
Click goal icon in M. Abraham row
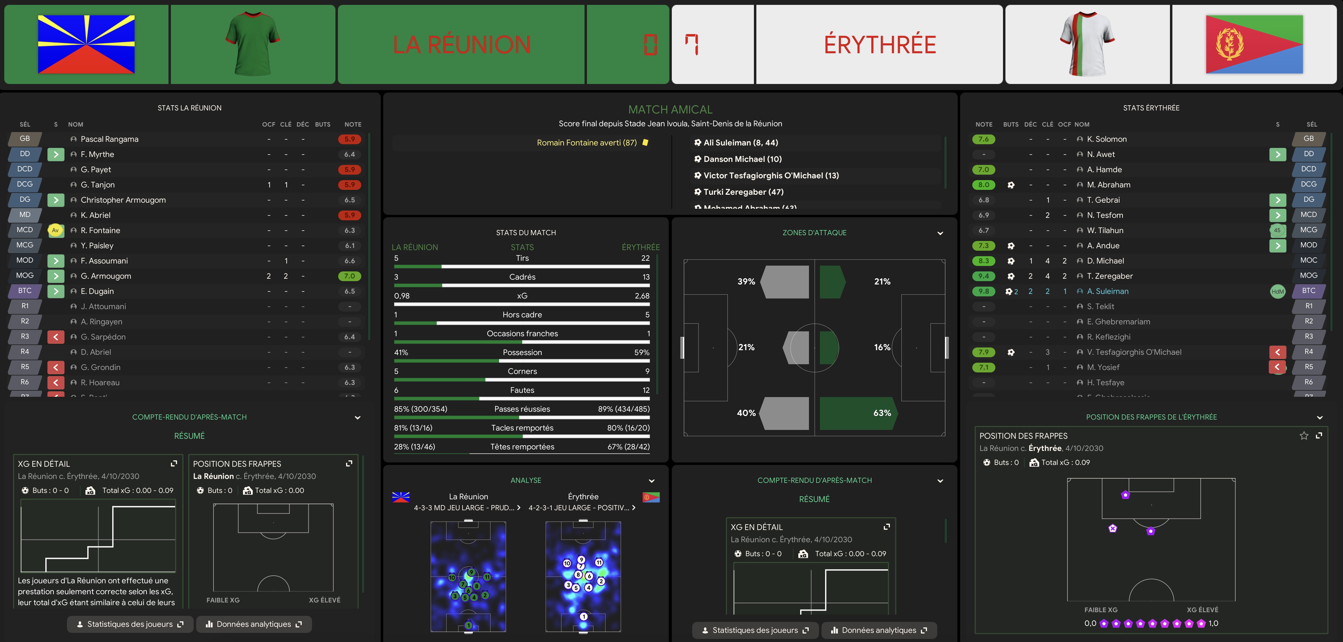1011,185
